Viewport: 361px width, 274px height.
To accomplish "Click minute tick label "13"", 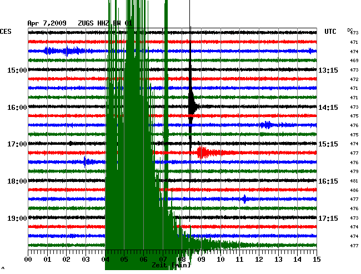I will pos(278,260).
